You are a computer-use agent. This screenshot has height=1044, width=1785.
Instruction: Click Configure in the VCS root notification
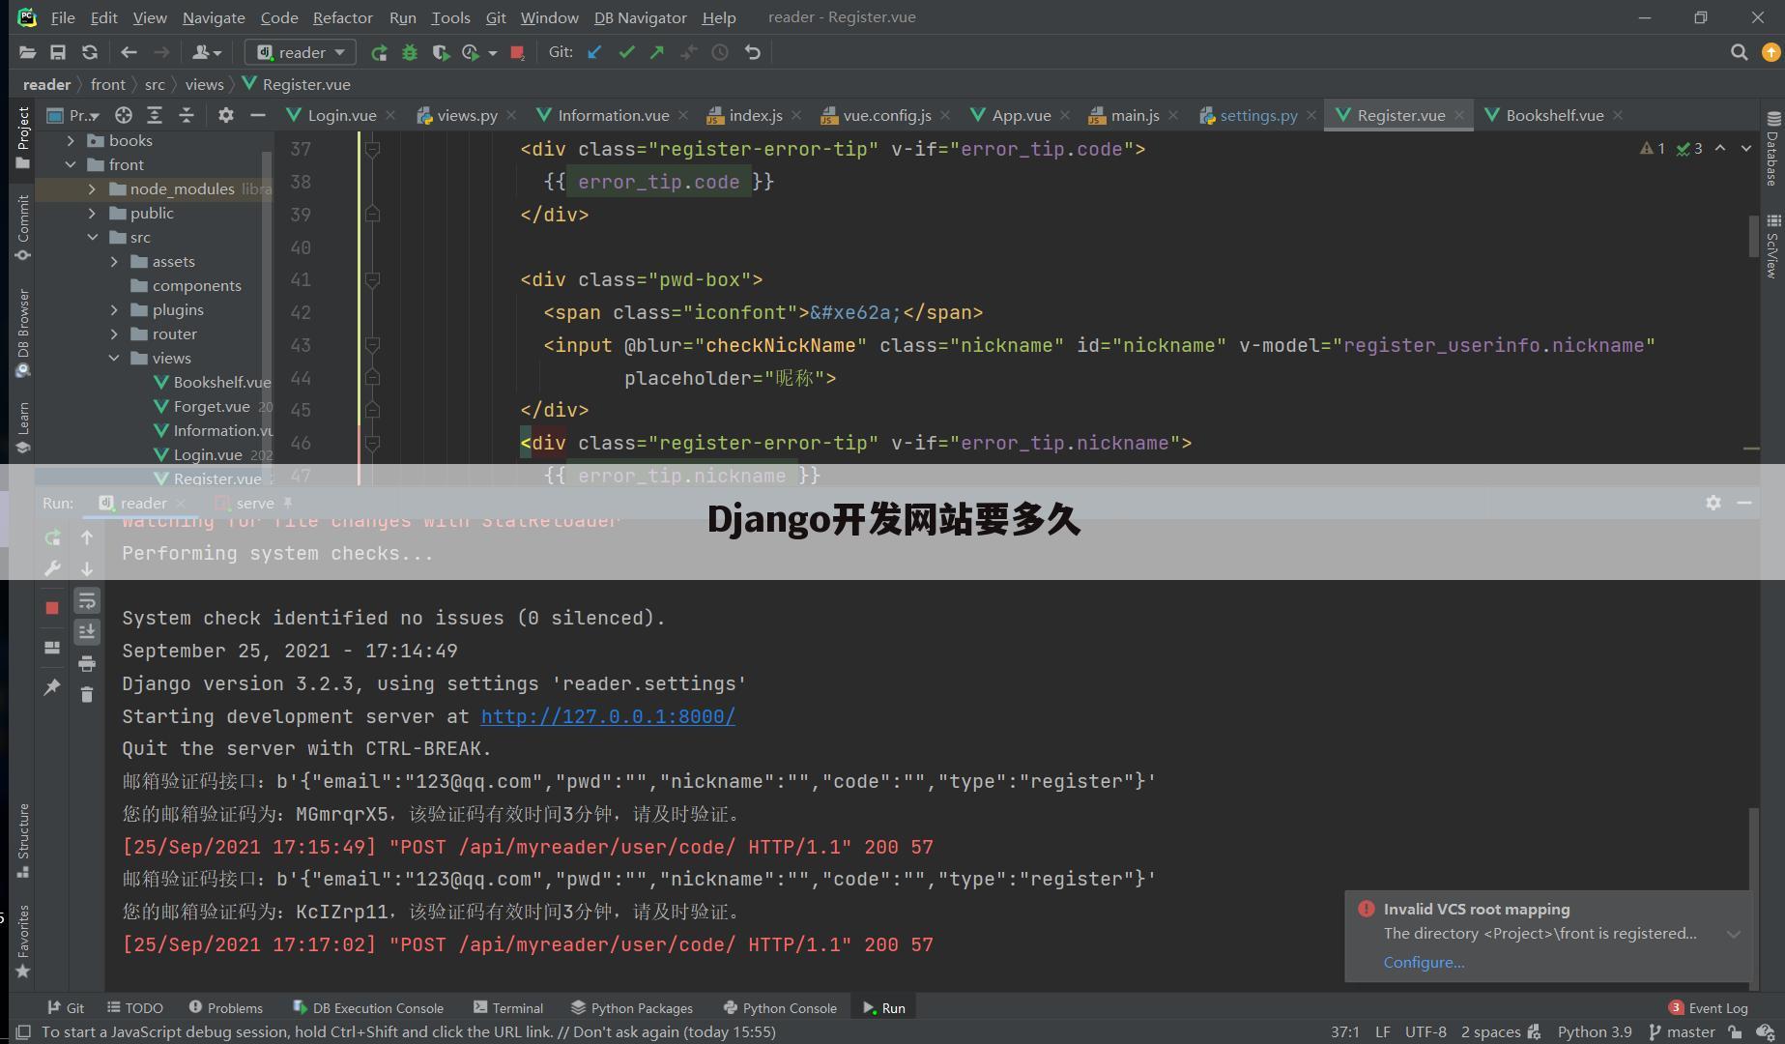coord(1424,962)
